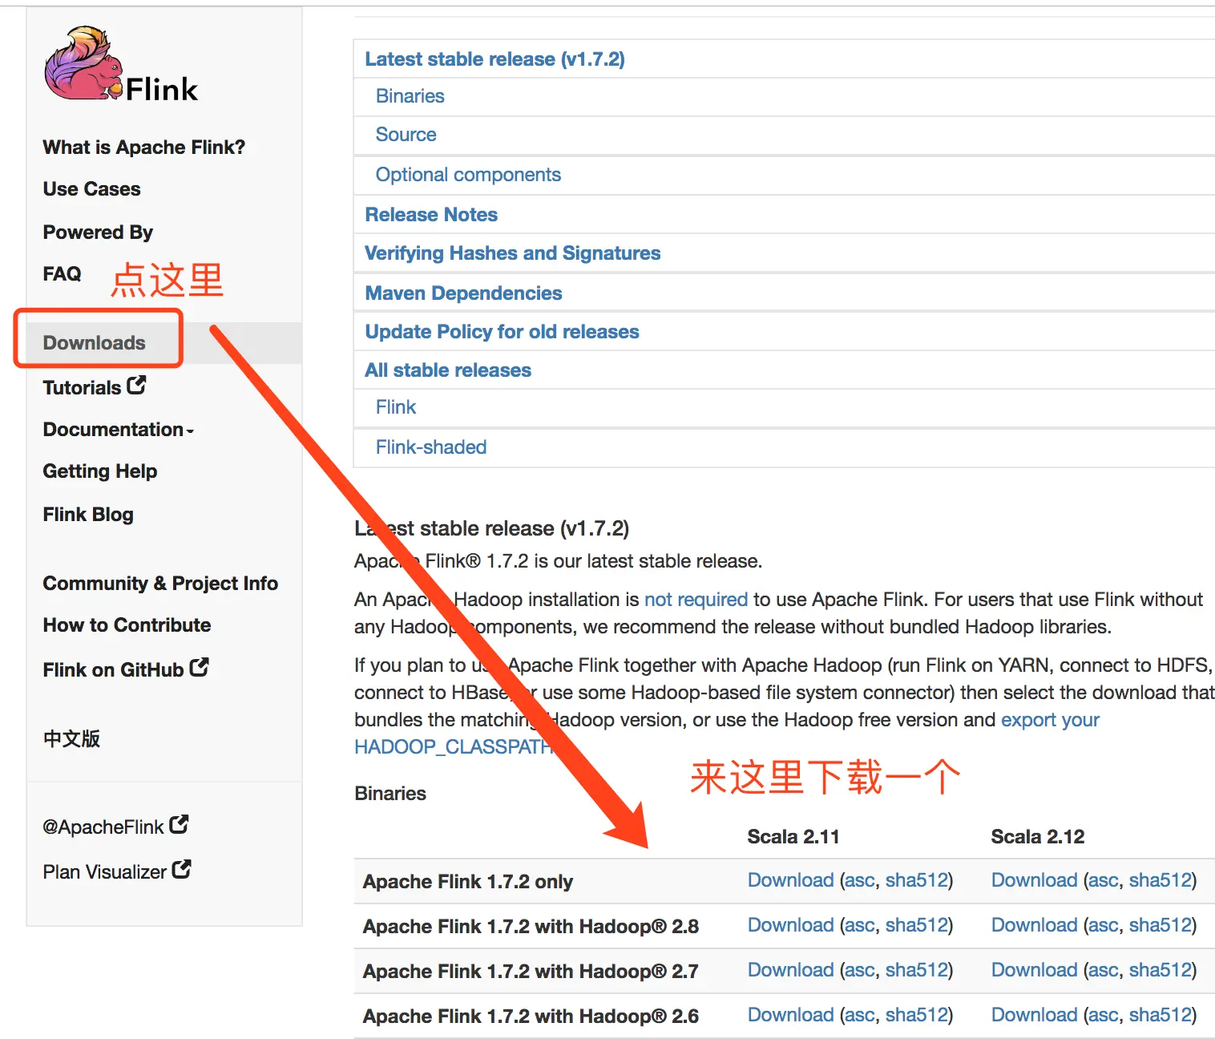Open sha512 for Flink 1.7.2 only Scala 2.12
Screen dimensions: 1215x1039
(x=1161, y=880)
